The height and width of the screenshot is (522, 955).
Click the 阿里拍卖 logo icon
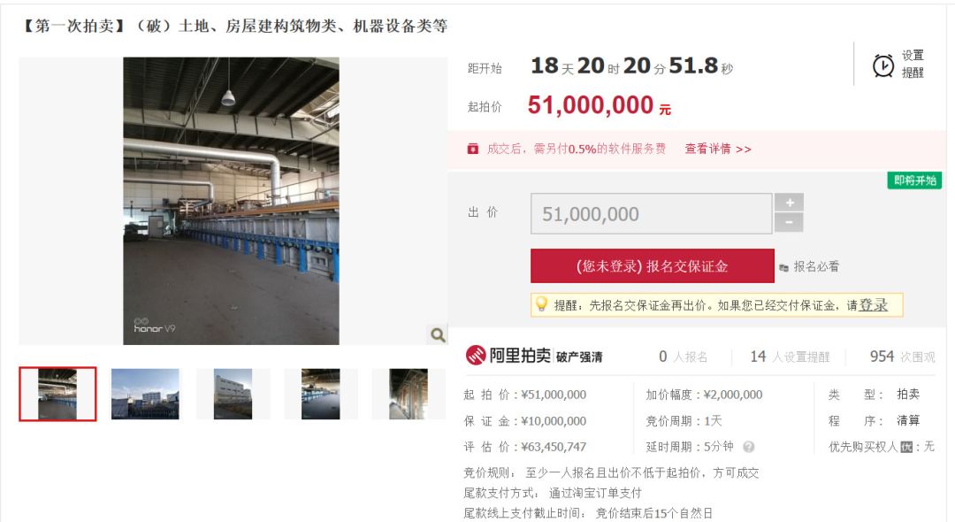(x=476, y=355)
